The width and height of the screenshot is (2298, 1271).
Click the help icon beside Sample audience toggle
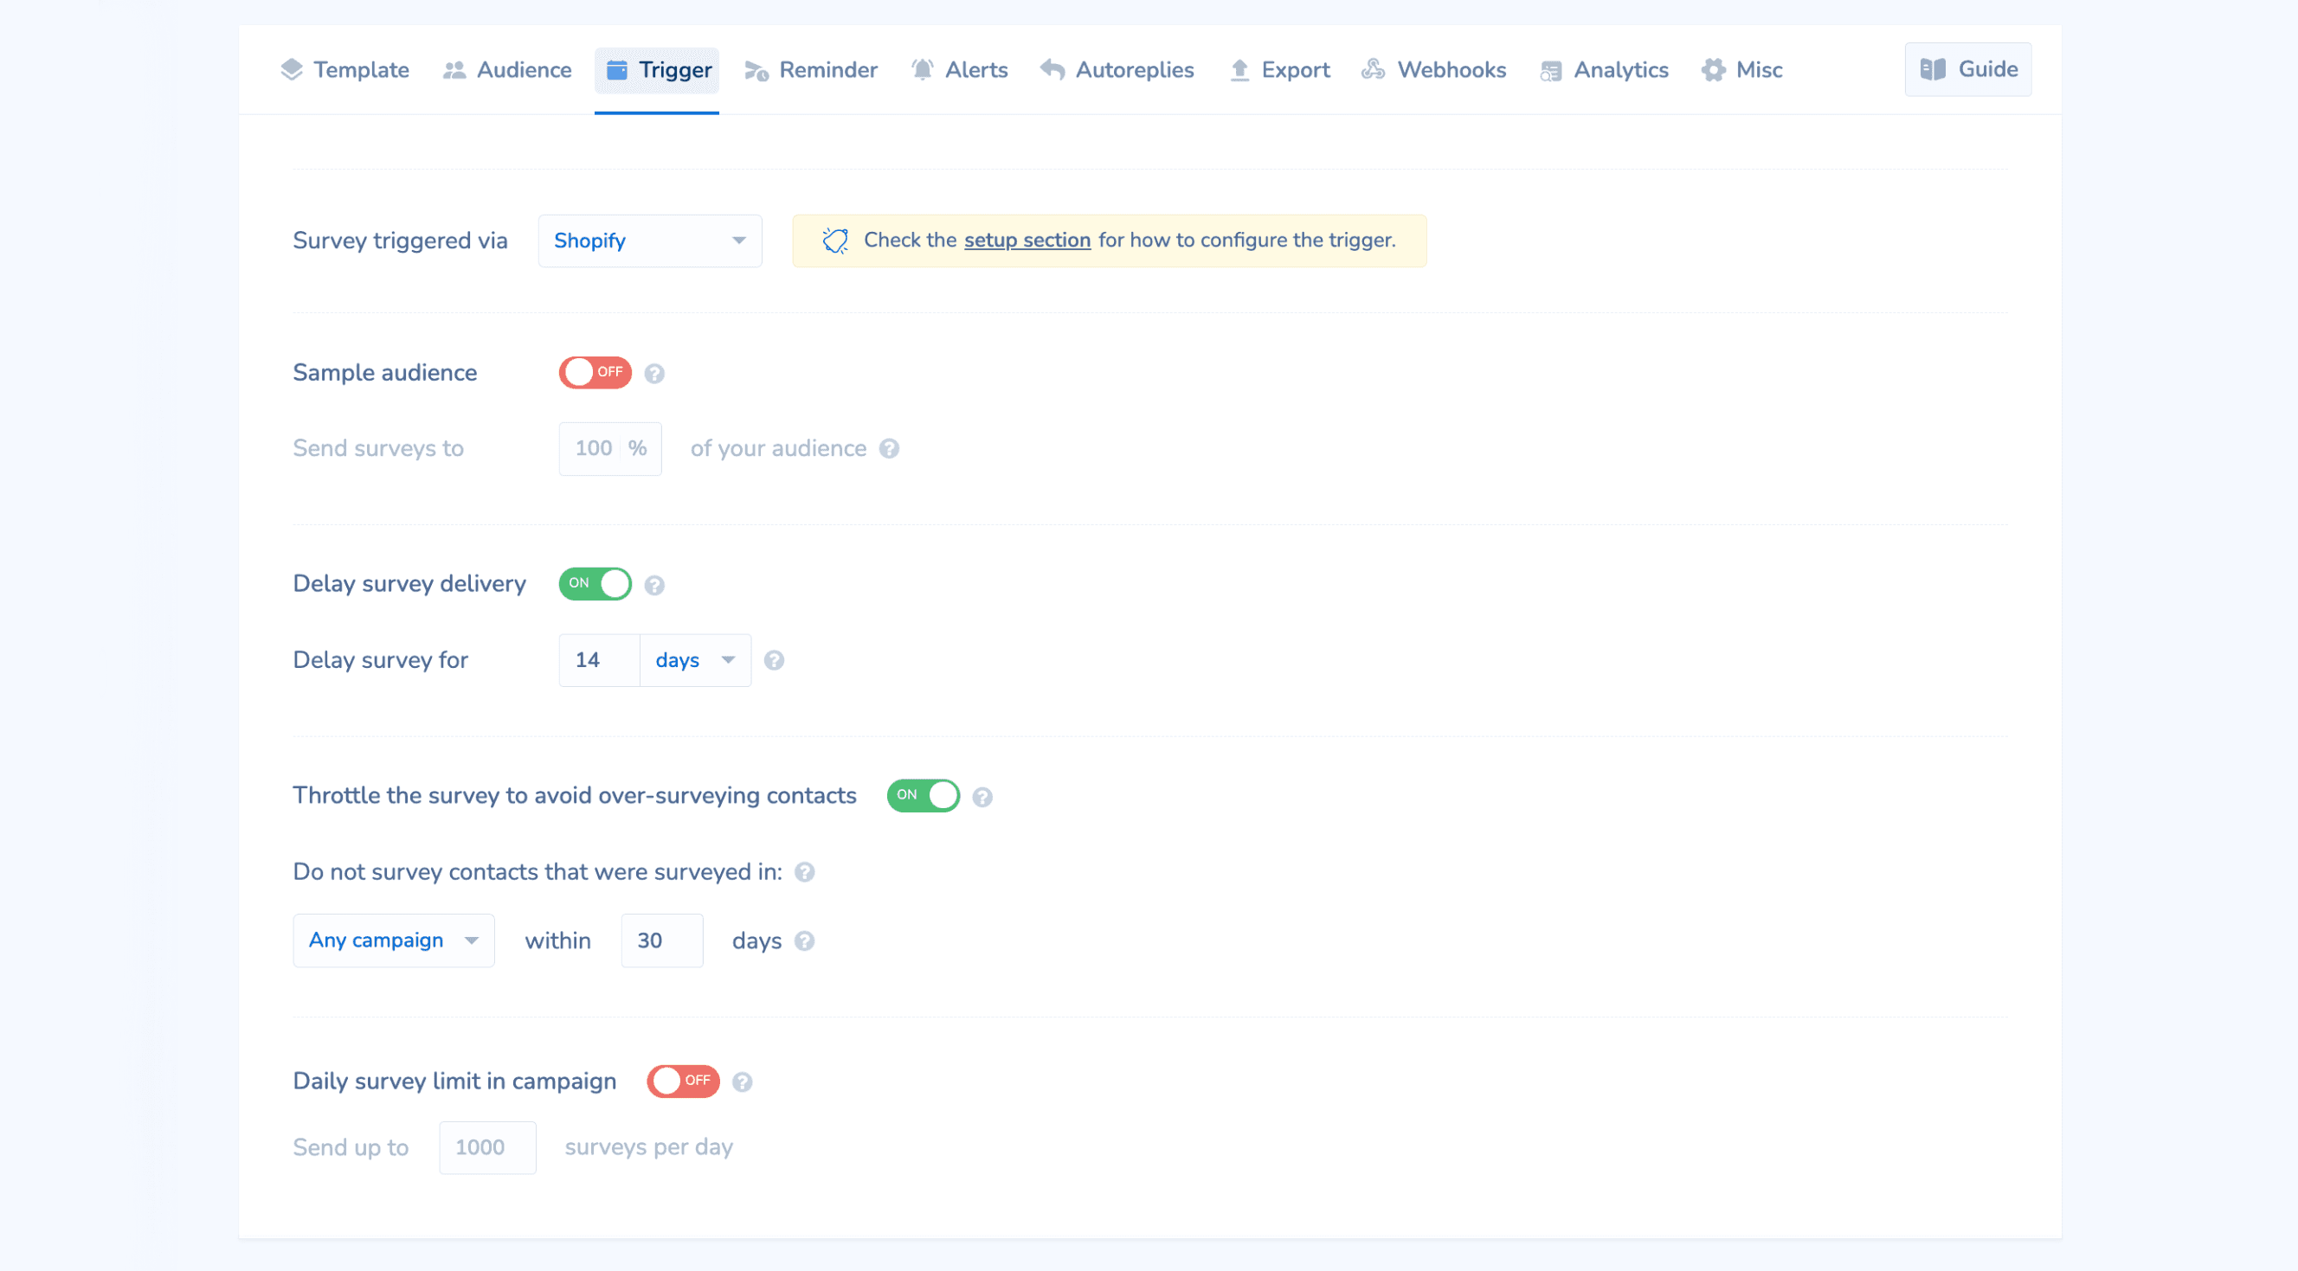653,374
